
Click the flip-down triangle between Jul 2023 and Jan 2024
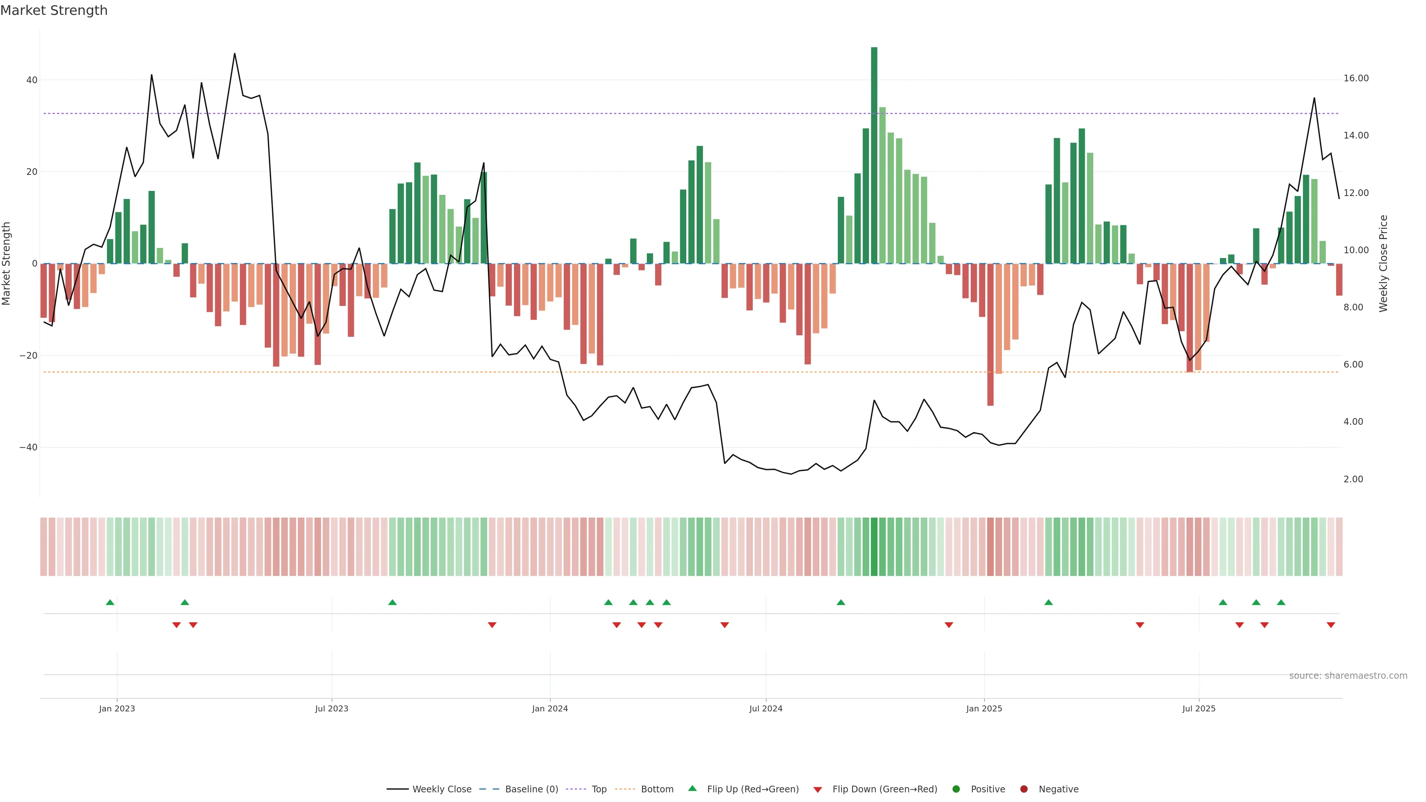pos(492,625)
